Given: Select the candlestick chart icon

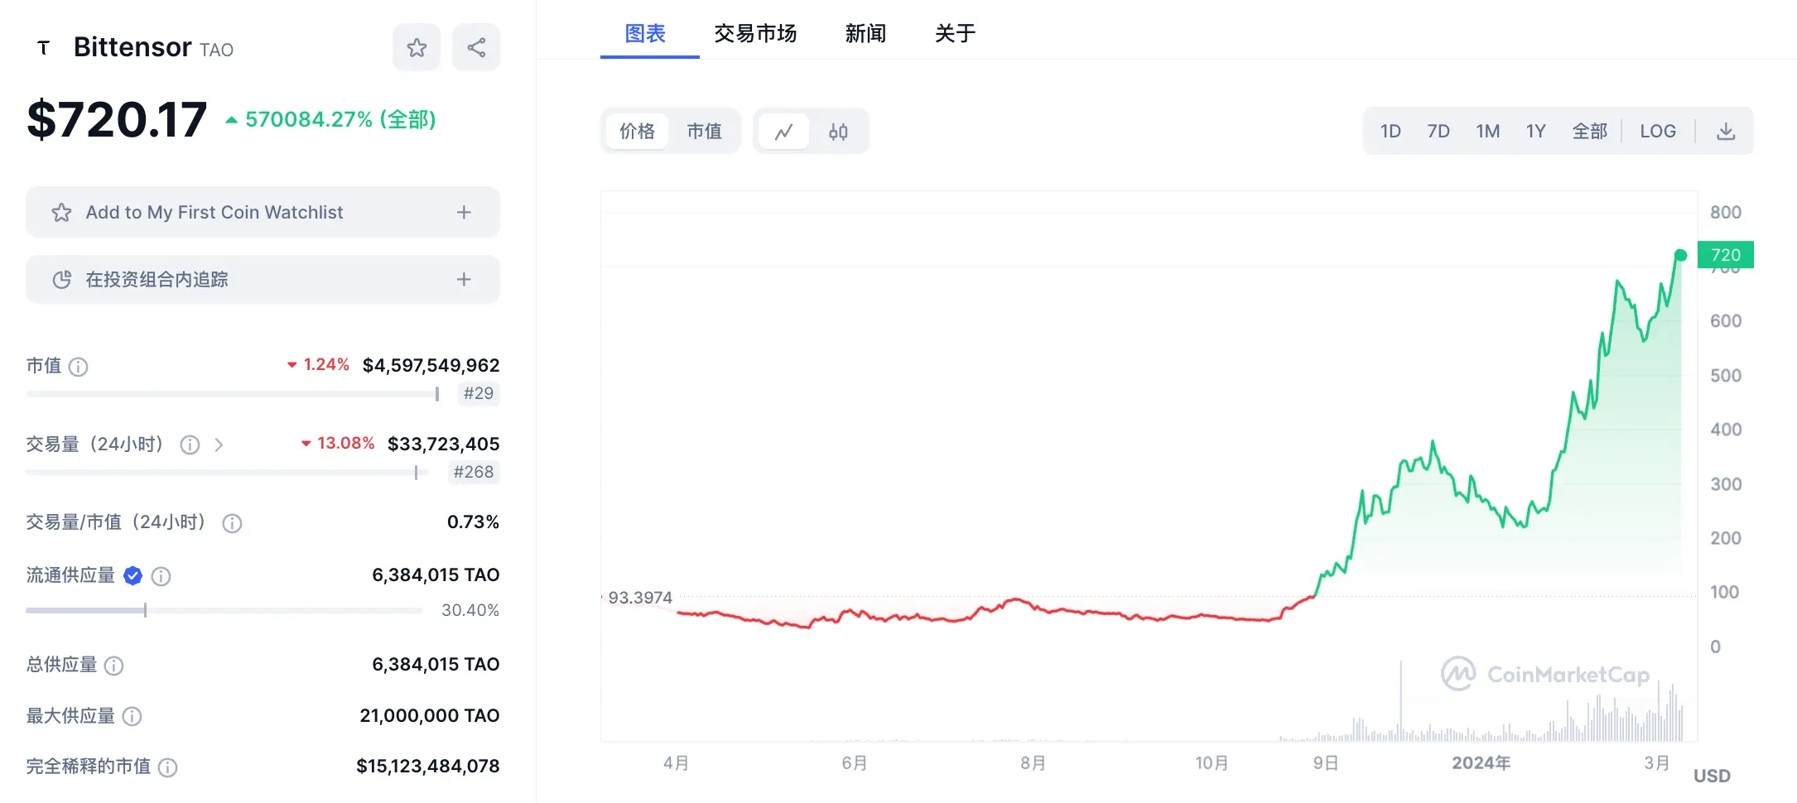Looking at the screenshot, I should 837,131.
